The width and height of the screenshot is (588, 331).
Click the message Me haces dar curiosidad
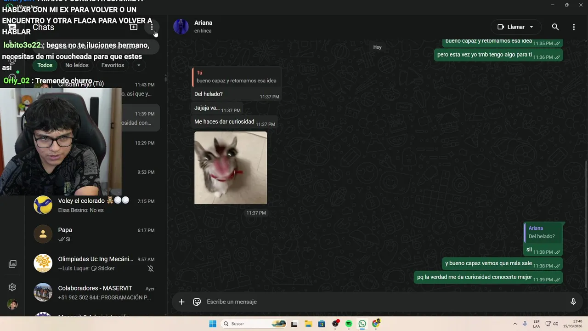(234, 122)
